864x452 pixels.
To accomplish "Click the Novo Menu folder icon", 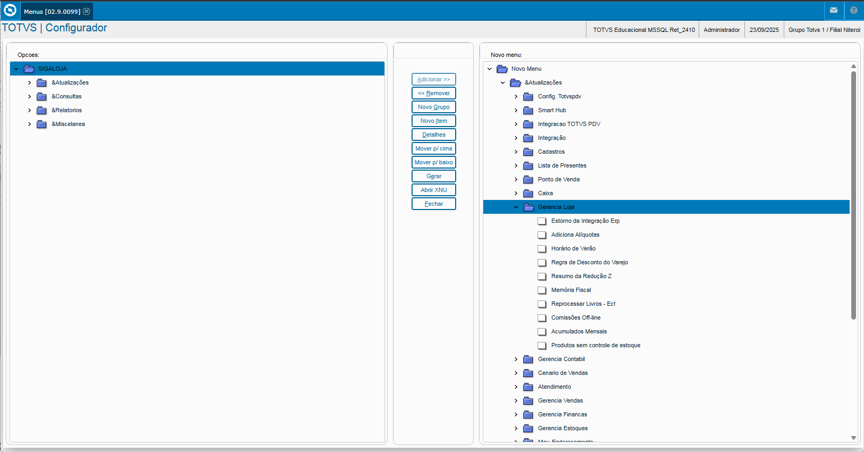I will pyautogui.click(x=502, y=69).
